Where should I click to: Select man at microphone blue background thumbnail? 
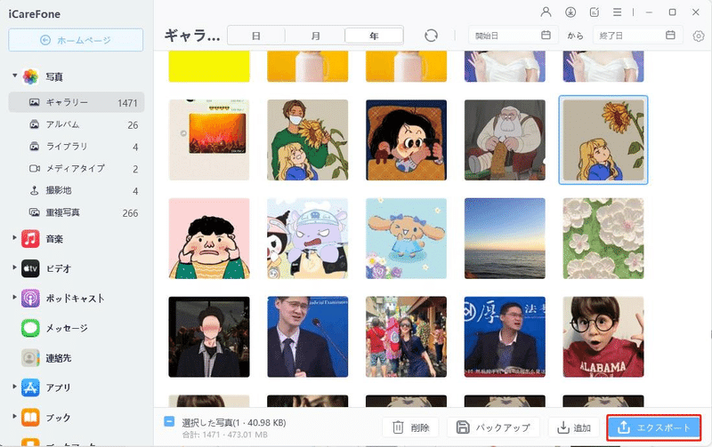(307, 337)
